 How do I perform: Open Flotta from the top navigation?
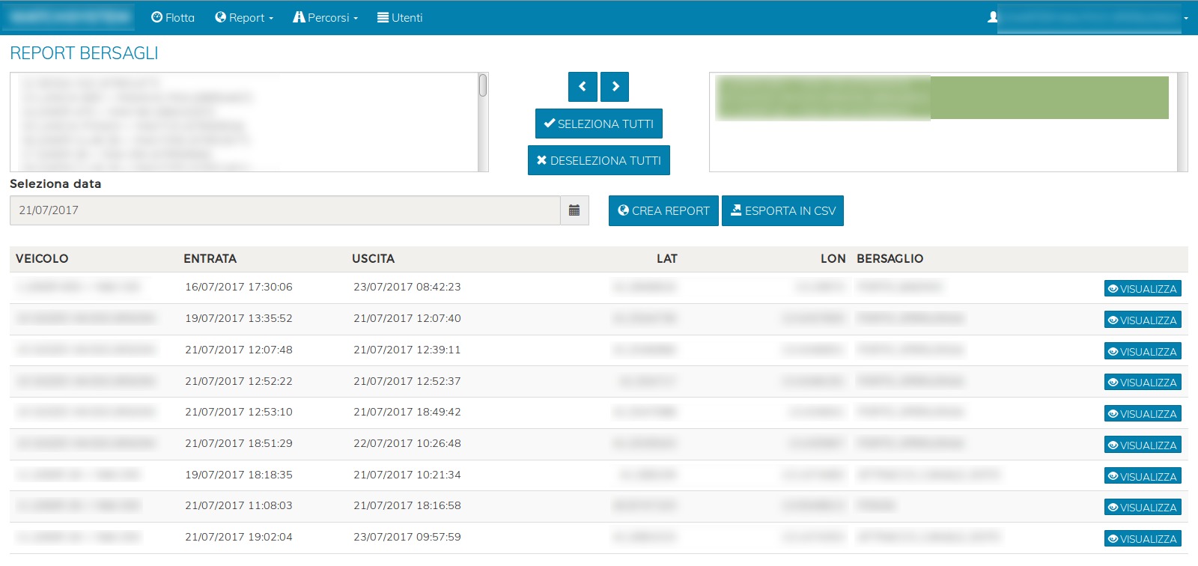tap(173, 17)
